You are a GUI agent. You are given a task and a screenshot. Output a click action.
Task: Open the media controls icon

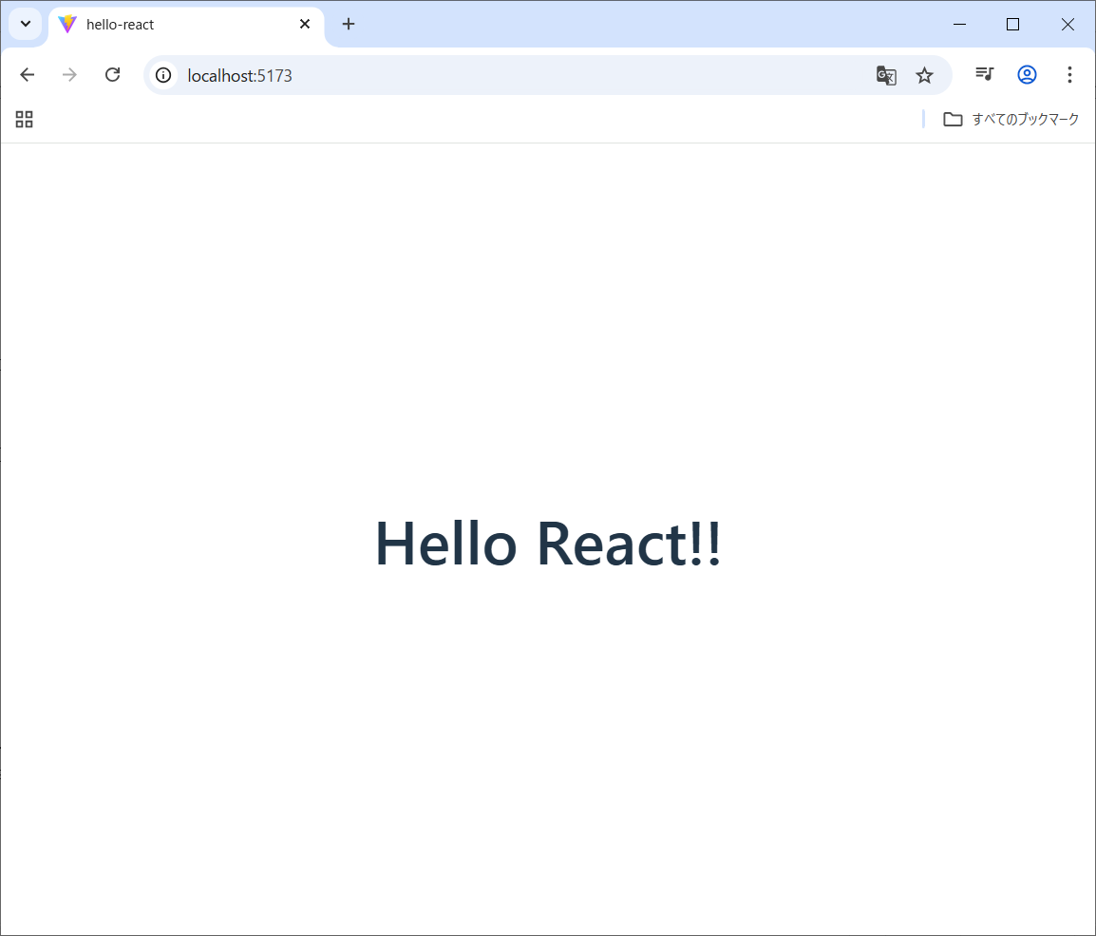pos(984,74)
